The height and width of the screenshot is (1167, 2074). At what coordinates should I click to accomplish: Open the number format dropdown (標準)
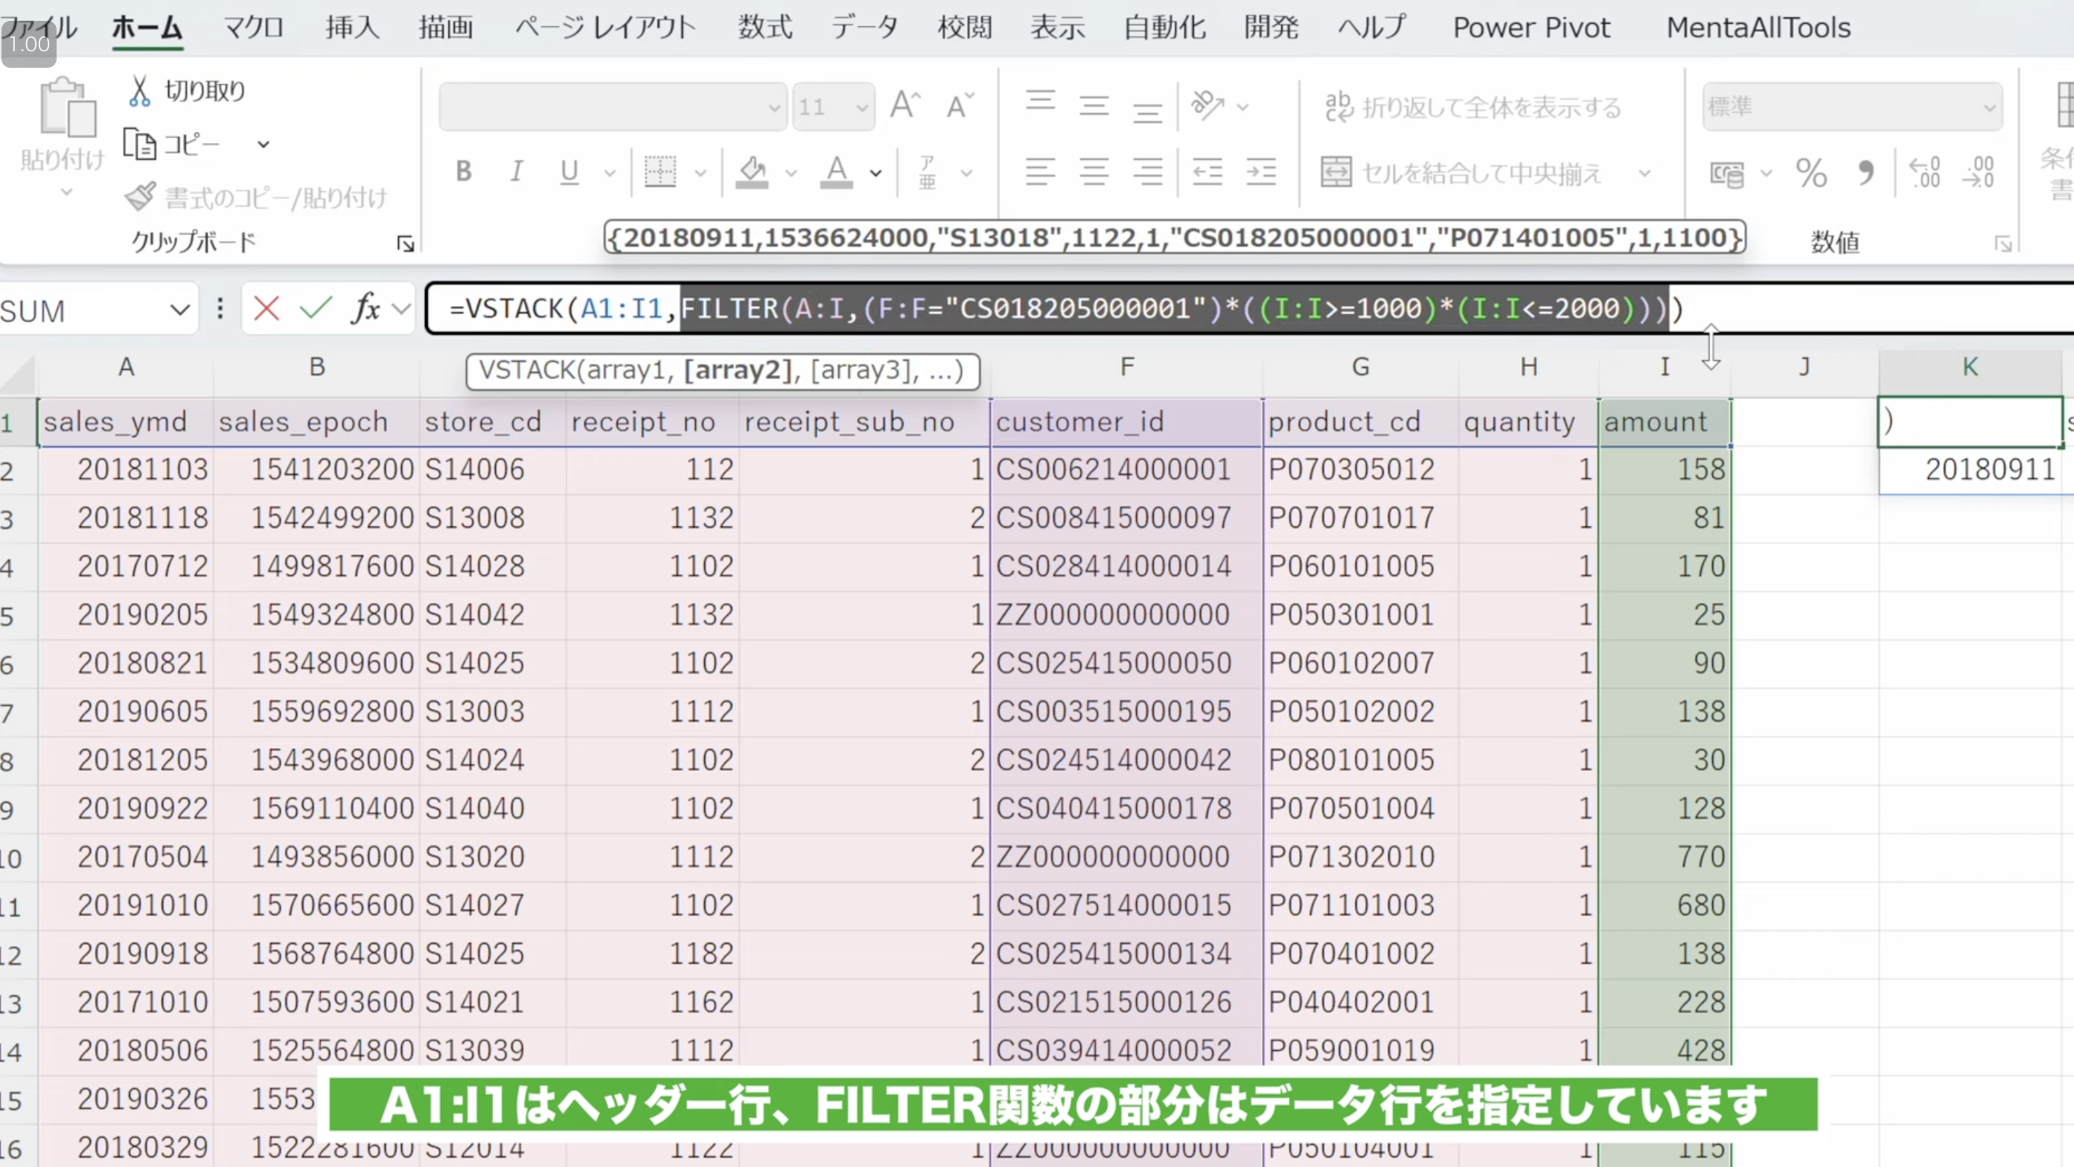click(x=1989, y=107)
